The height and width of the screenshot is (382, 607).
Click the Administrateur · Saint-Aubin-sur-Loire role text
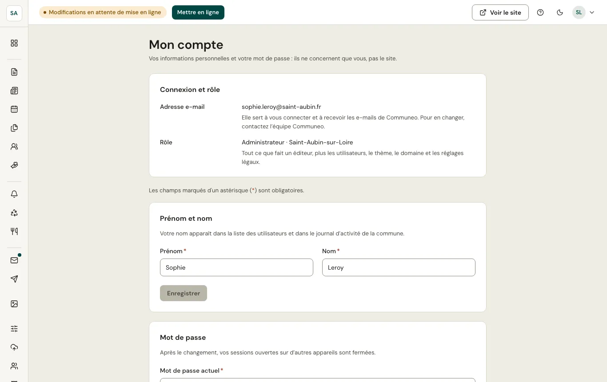[x=297, y=142]
